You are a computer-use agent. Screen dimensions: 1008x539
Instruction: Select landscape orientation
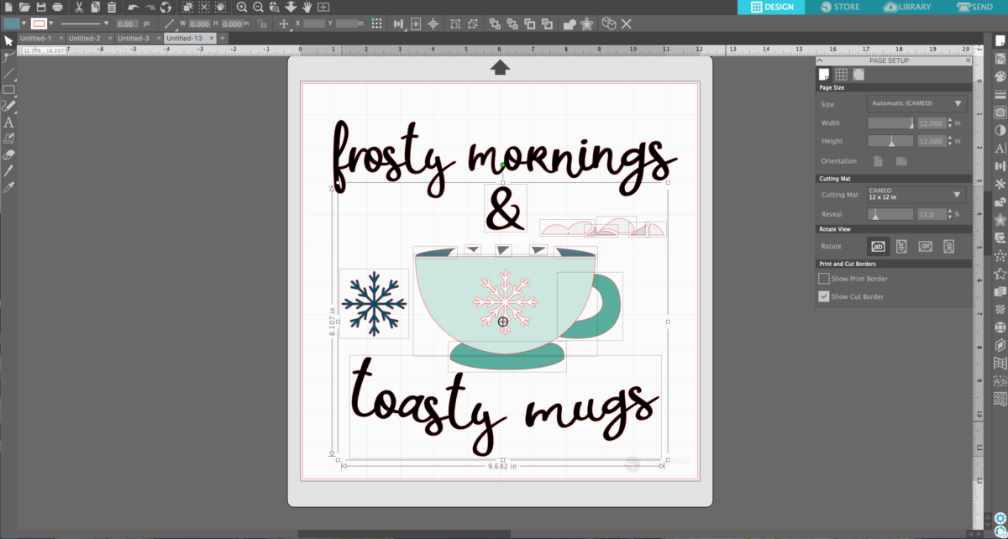click(x=901, y=161)
